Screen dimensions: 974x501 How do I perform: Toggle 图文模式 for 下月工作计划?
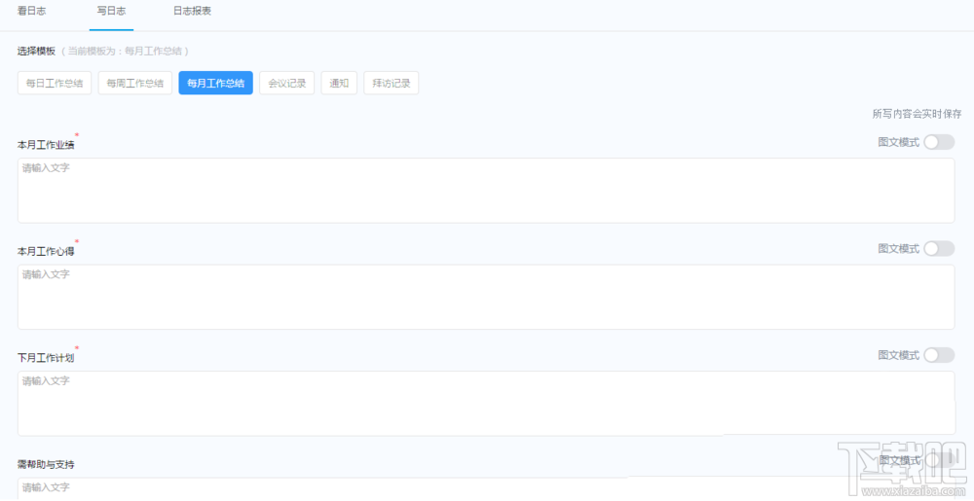tap(939, 355)
